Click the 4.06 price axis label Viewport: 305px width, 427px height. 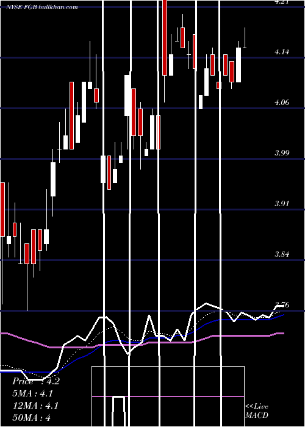pos(282,102)
